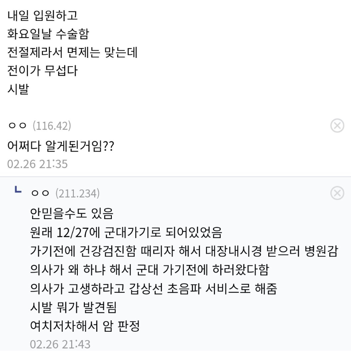Click the IP address (116.42)

tap(51, 126)
